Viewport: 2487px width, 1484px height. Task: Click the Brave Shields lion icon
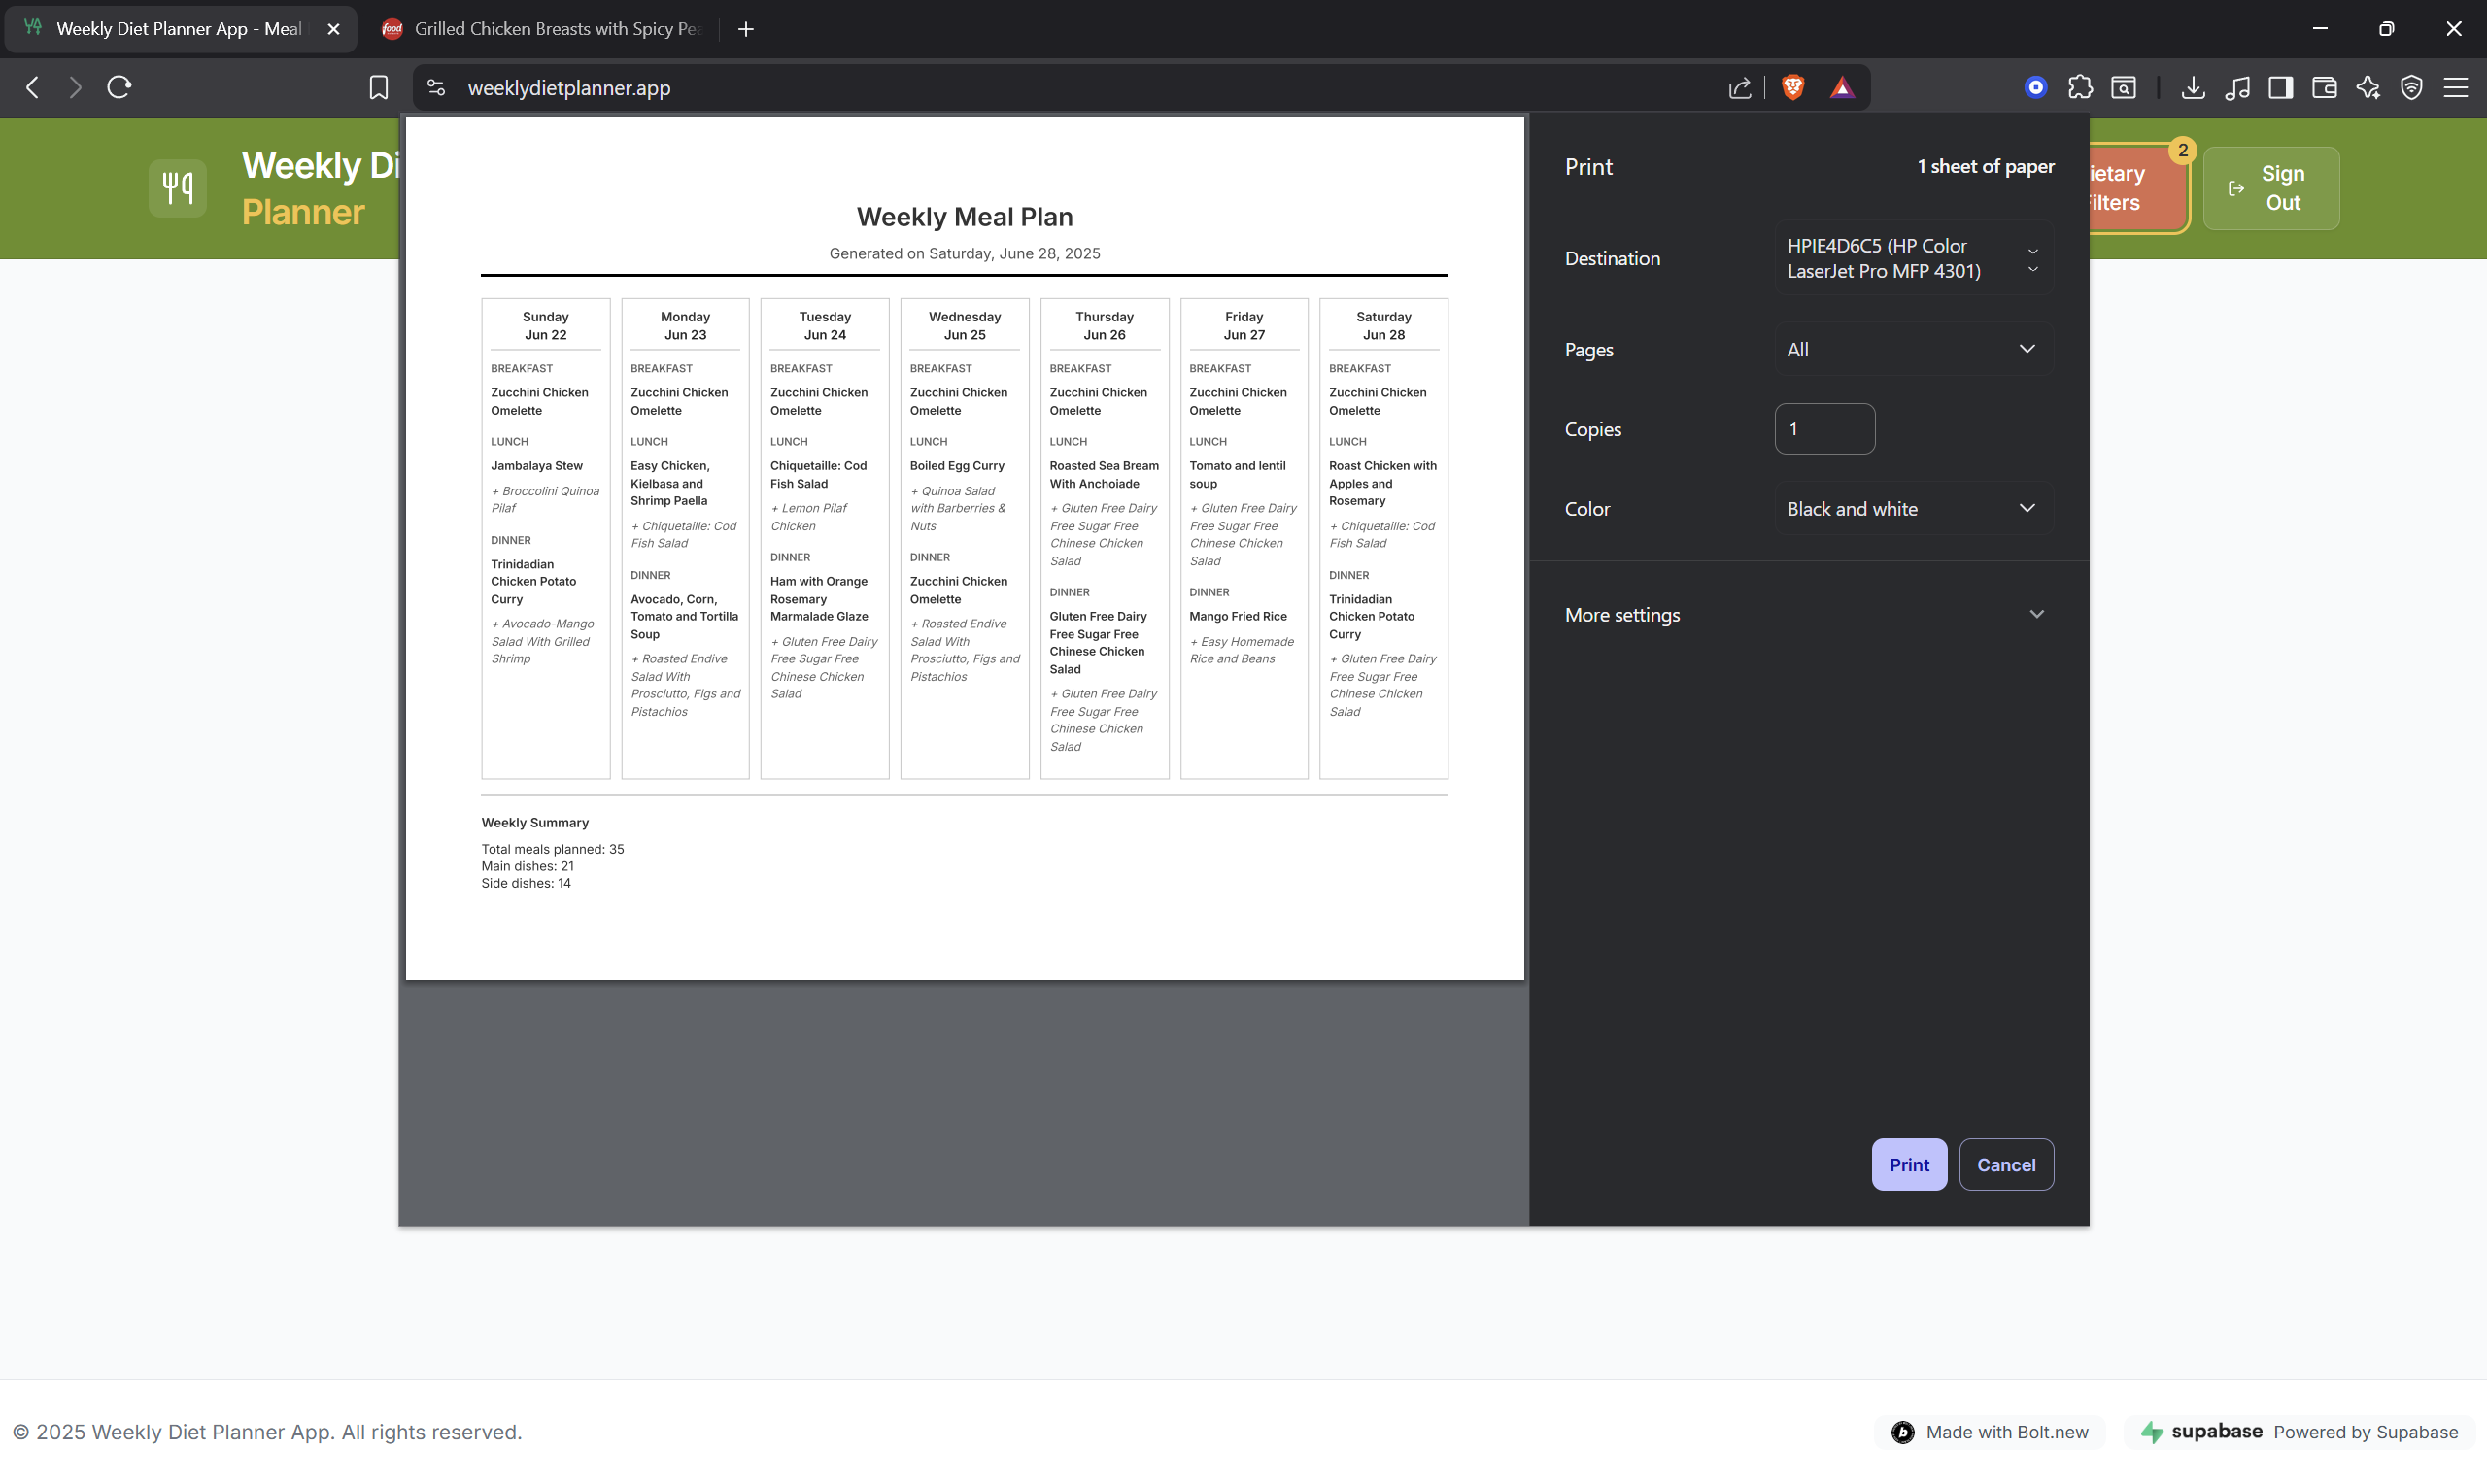[1793, 88]
